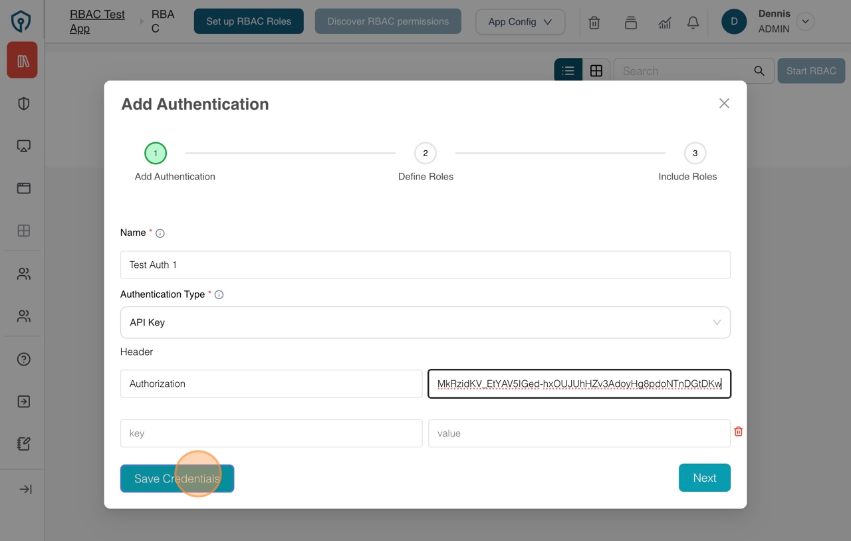Open the grid view sidebar panel
Viewport: 851px width, 541px height.
tap(22, 231)
